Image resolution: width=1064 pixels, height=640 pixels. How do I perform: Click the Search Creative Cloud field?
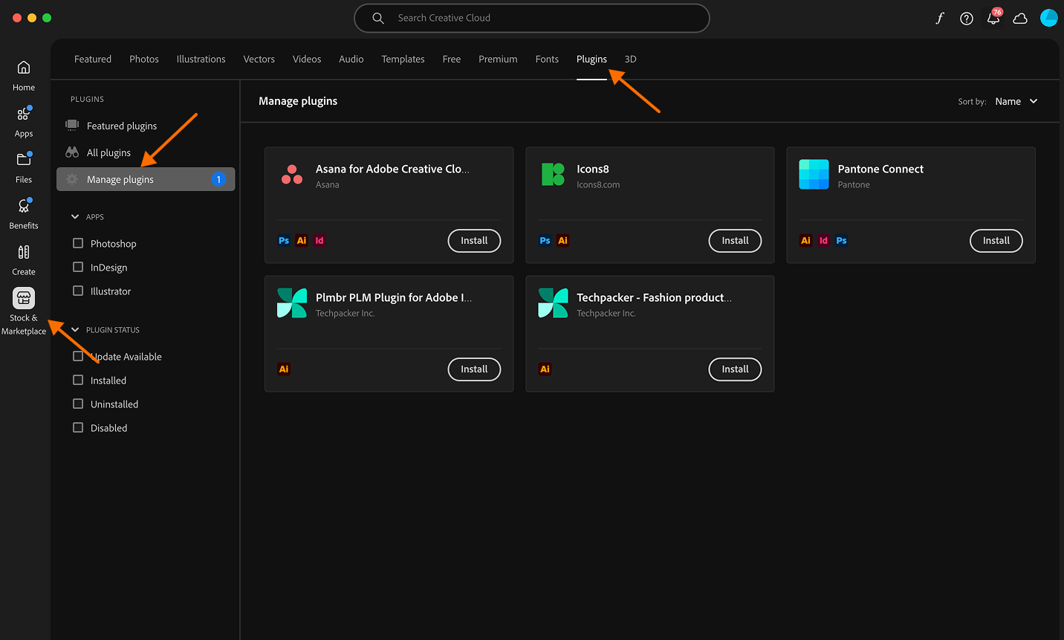531,18
